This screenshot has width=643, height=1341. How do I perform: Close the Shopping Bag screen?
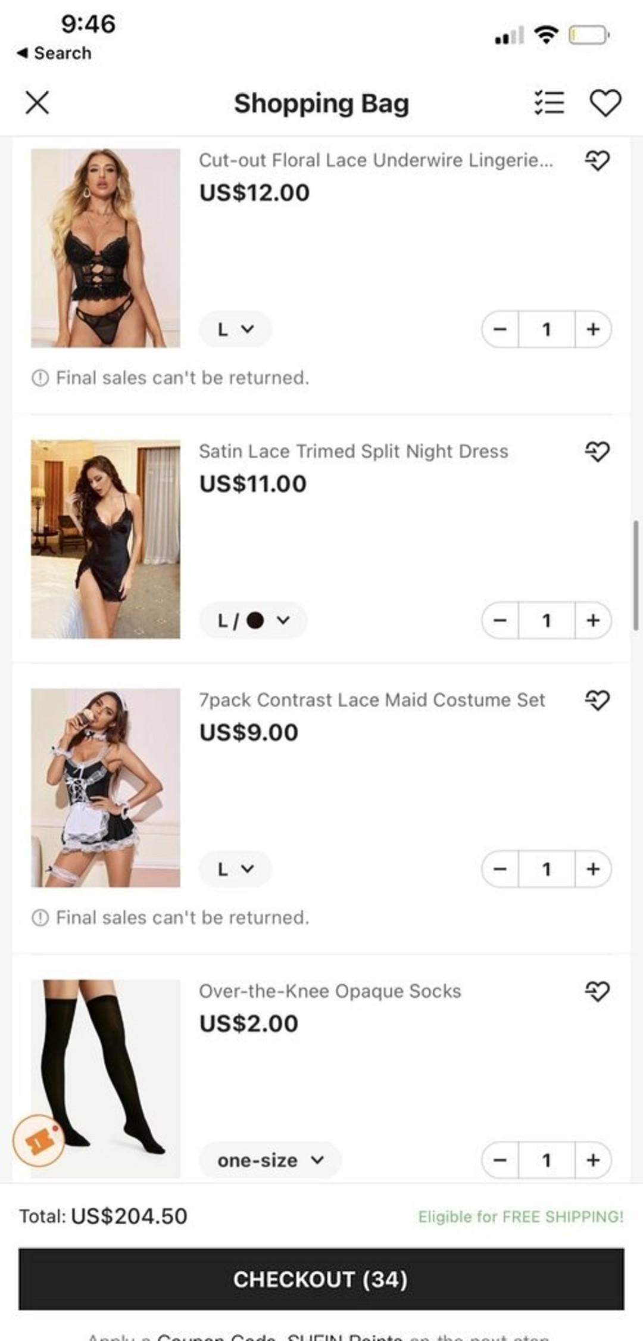[x=37, y=102]
